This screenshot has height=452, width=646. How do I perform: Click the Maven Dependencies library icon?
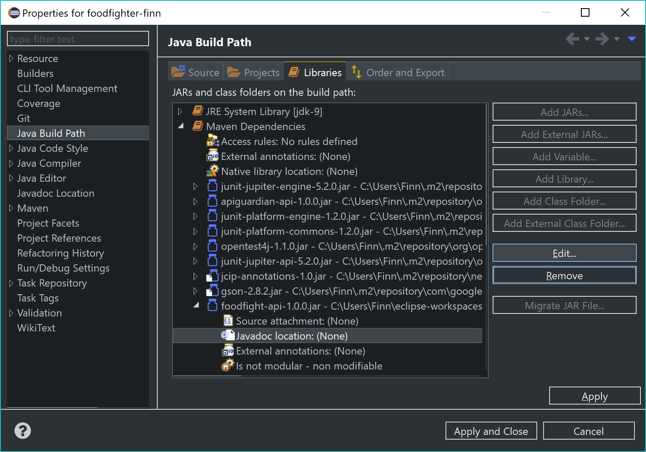click(x=197, y=126)
